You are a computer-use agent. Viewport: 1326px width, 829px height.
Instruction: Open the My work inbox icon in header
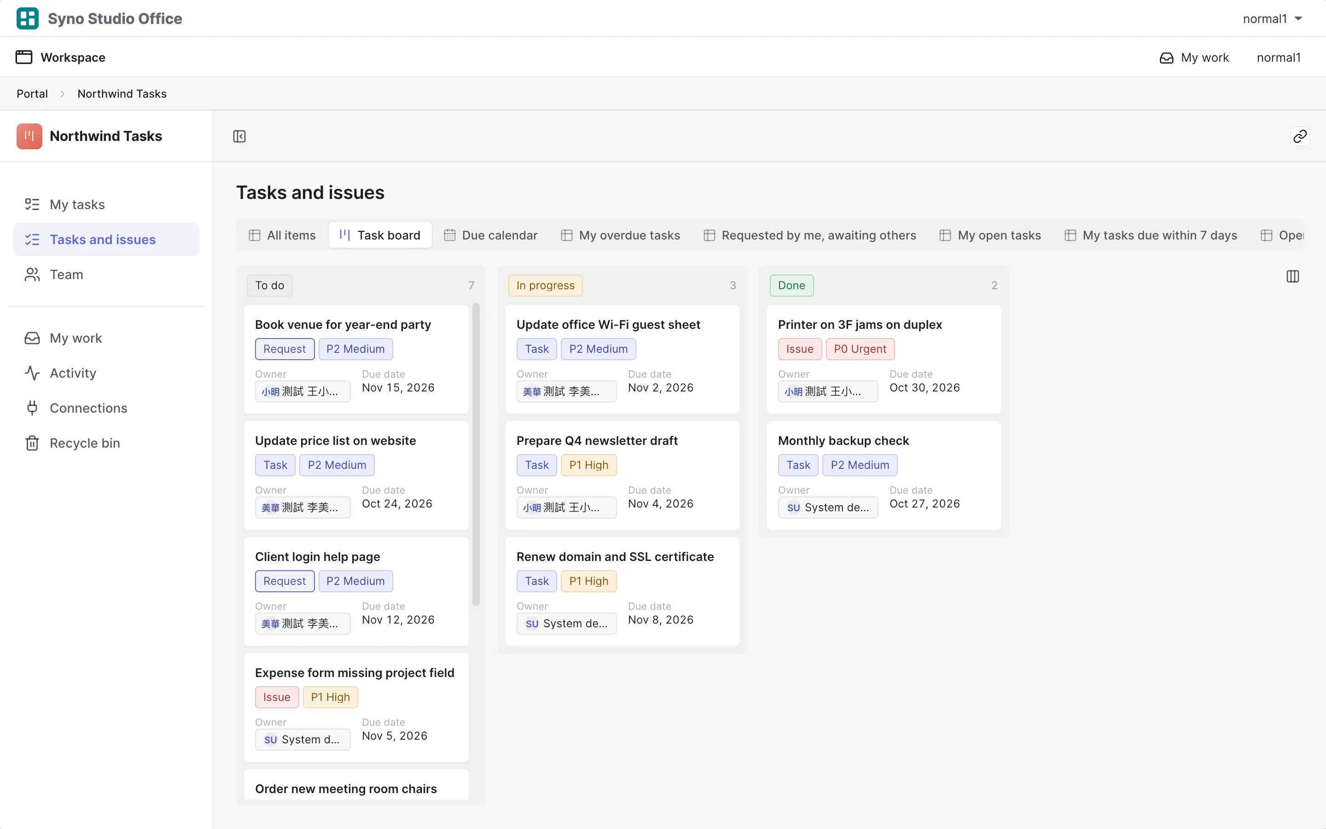(1167, 58)
